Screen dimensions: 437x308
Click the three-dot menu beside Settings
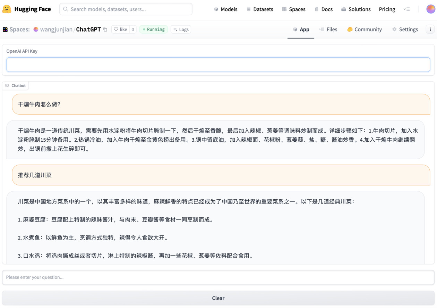pos(430,30)
